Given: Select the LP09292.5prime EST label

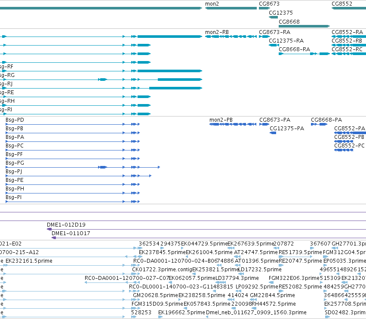Looking at the screenshot, I should (x=257, y=287).
